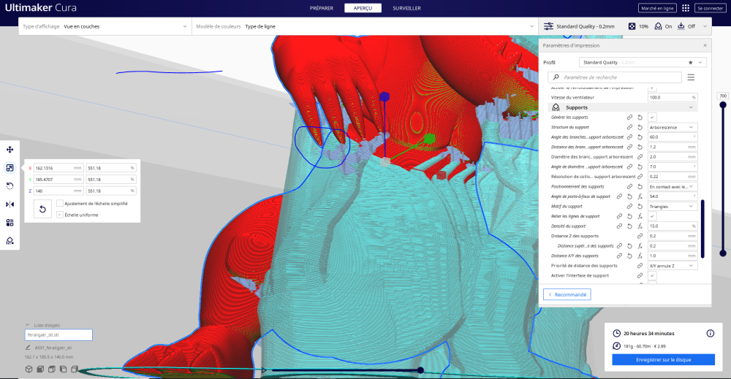Open the Profil Standard Quality dropdown
731x379 pixels.
coord(643,62)
